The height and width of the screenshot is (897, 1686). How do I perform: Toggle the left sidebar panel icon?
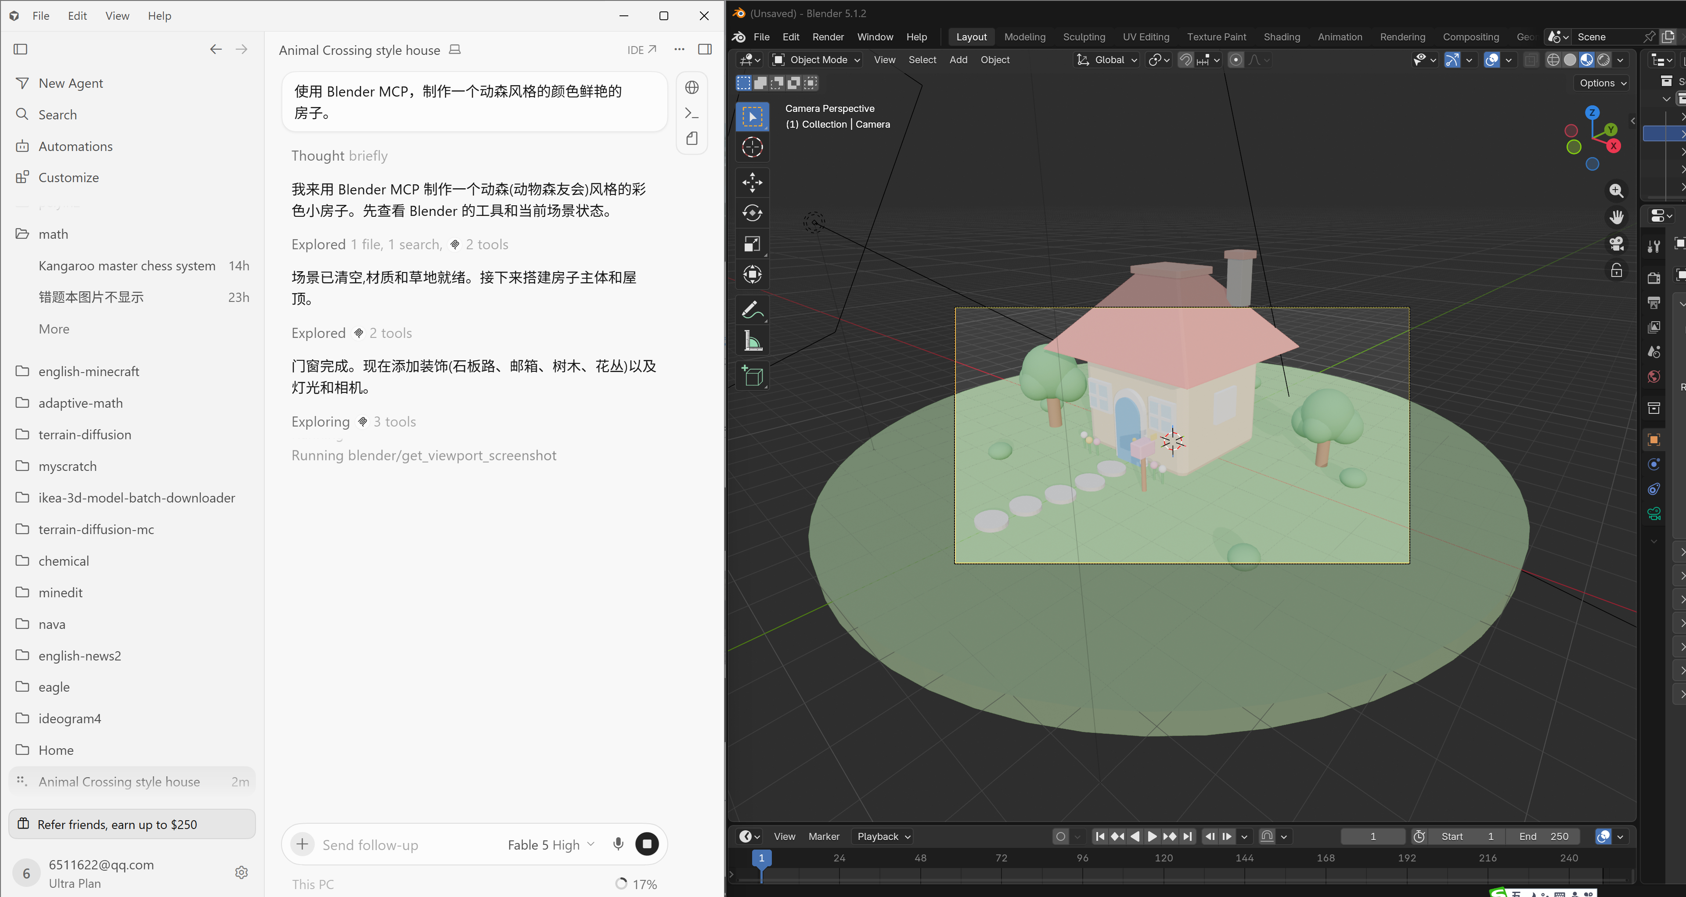21,49
